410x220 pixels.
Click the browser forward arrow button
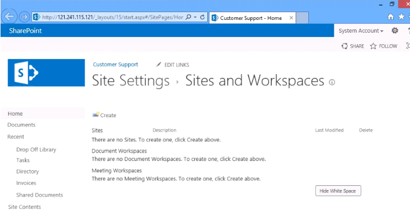[24, 17]
